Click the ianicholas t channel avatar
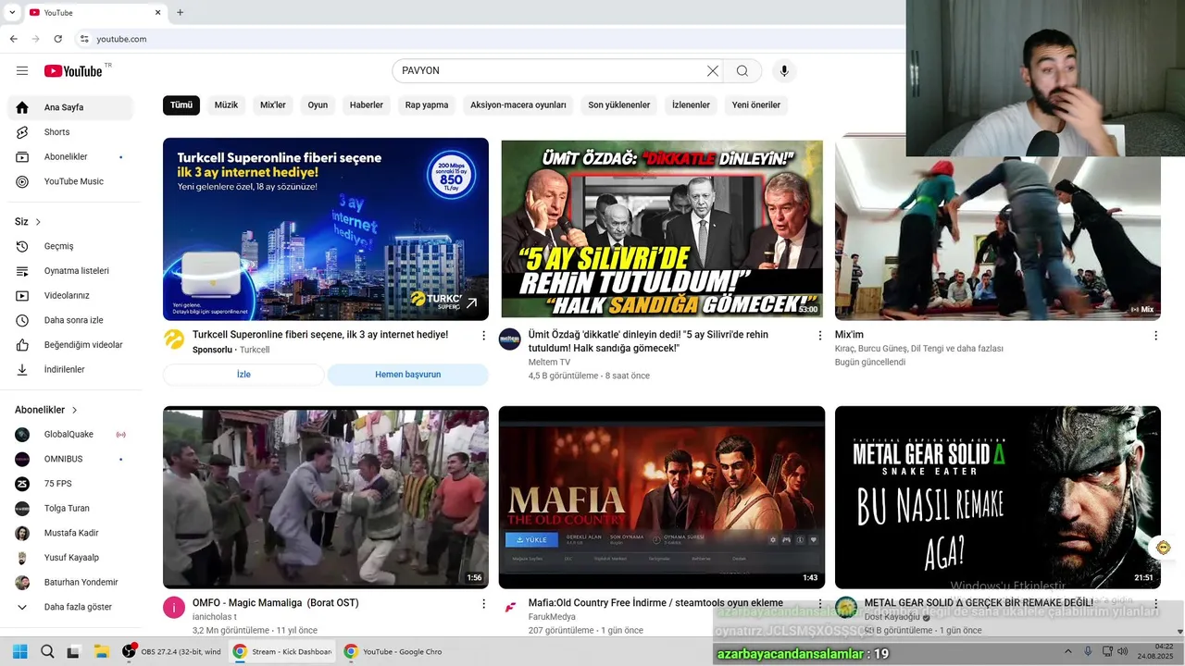 [174, 608]
